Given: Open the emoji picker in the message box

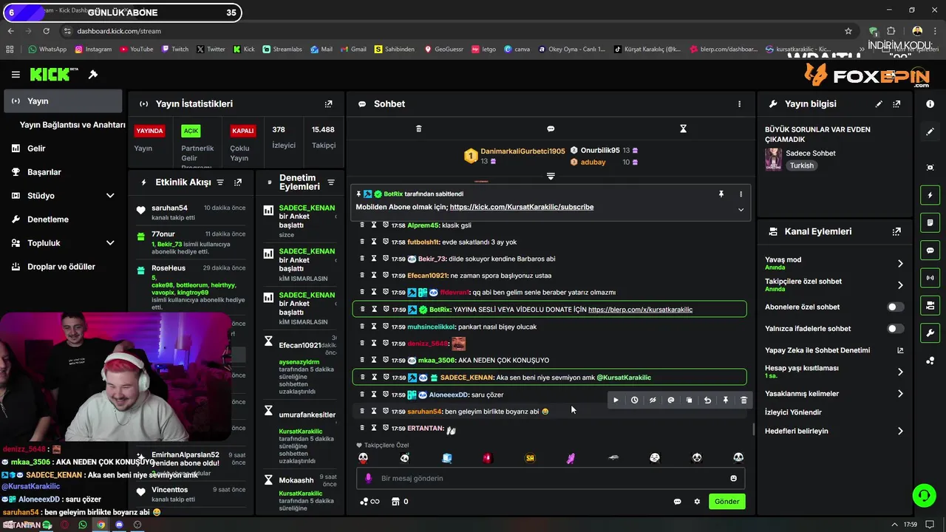Looking at the screenshot, I should click(733, 478).
